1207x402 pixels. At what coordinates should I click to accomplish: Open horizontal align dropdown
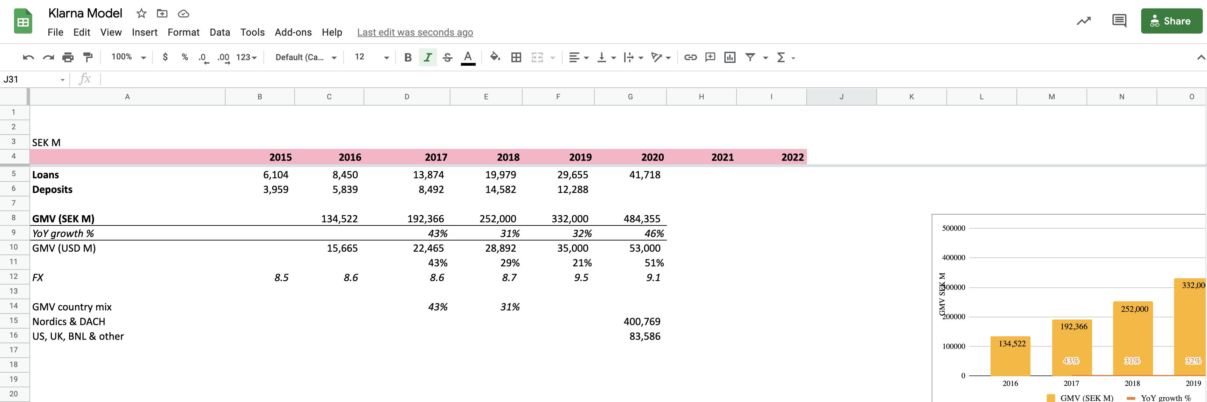579,57
